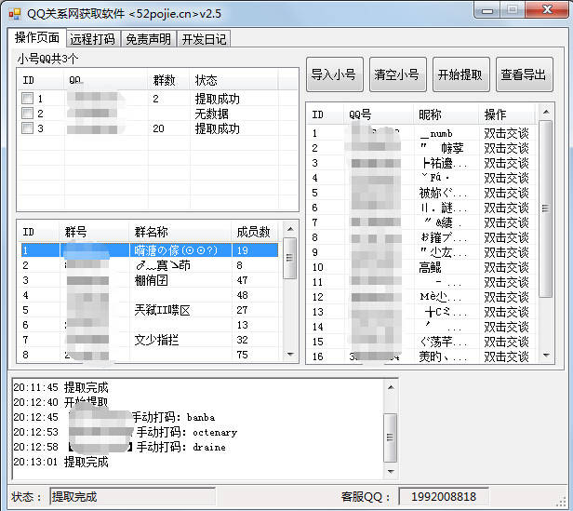
Task: Switch to the 远程打码 tab
Action: (93, 39)
